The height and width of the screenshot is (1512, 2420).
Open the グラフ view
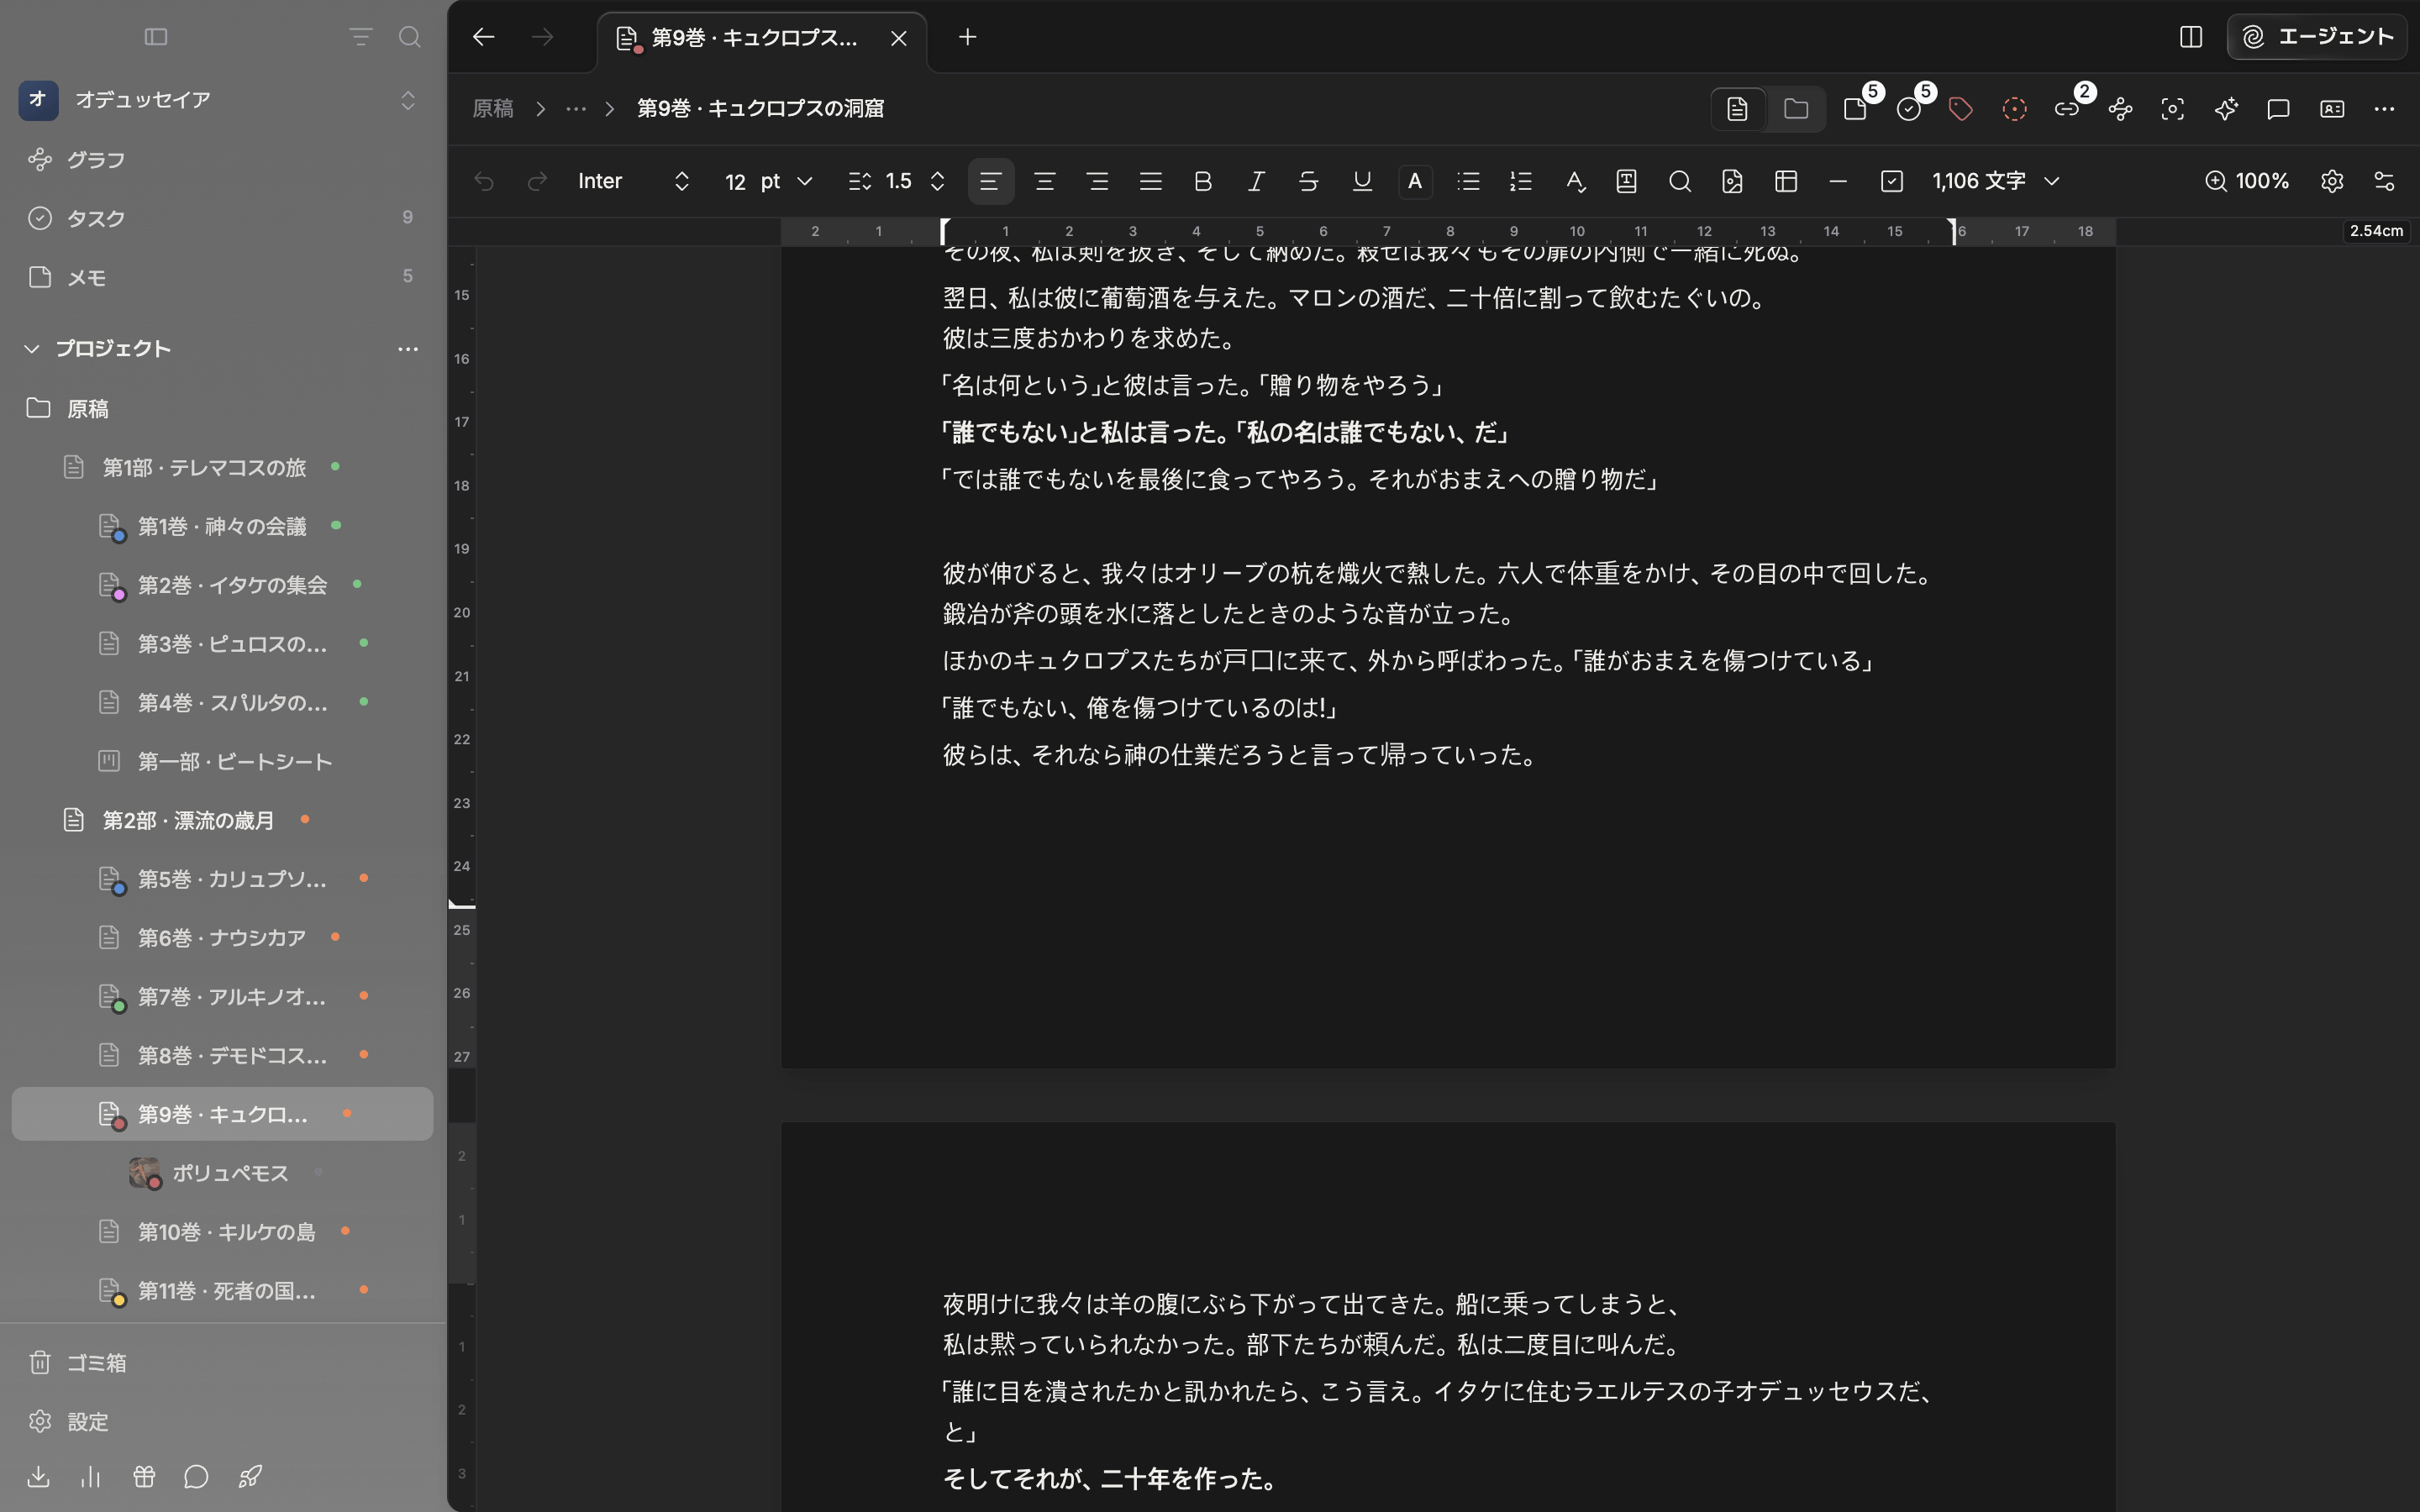(222, 160)
